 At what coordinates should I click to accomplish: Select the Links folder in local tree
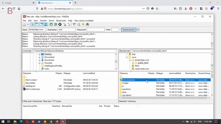tap(47, 69)
